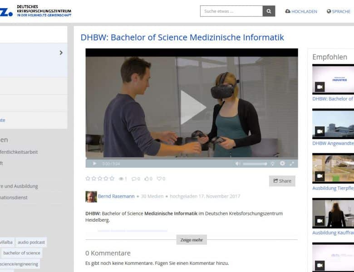354x272 pixels.
Task: Open the SPRACHE language menu
Action: [x=339, y=11]
